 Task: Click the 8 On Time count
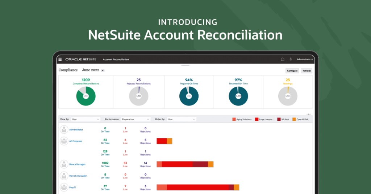[x=105, y=174]
